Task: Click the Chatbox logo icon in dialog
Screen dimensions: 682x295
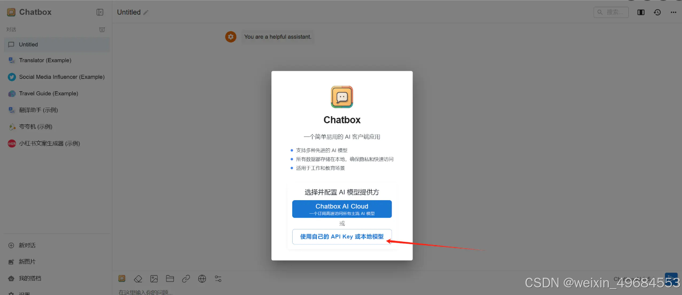Action: pos(342,97)
